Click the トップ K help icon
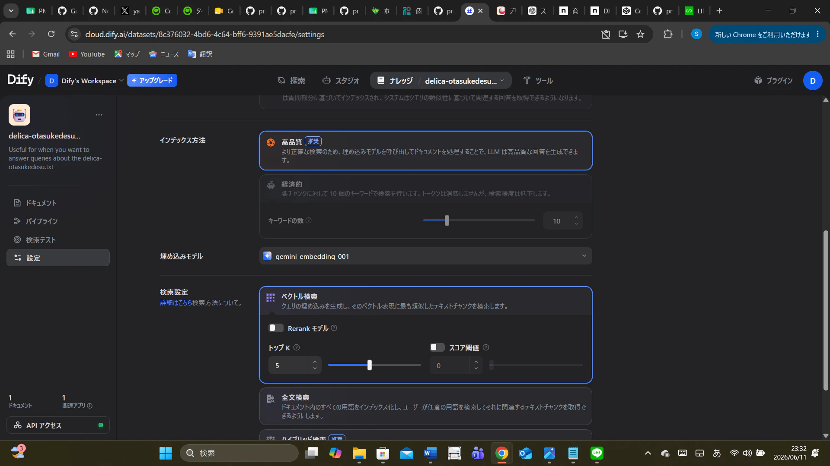The height and width of the screenshot is (466, 830). pos(297,348)
